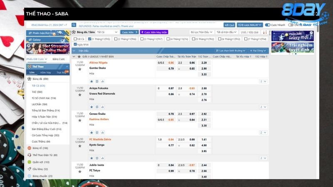This screenshot has width=333, height=187.
Task: Click the blue star button below Urawa Red Diamonds
Action: pos(92,107)
